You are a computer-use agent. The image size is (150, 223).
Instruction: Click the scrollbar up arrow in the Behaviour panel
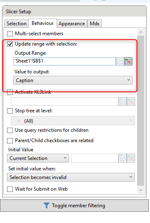[x=141, y=32]
